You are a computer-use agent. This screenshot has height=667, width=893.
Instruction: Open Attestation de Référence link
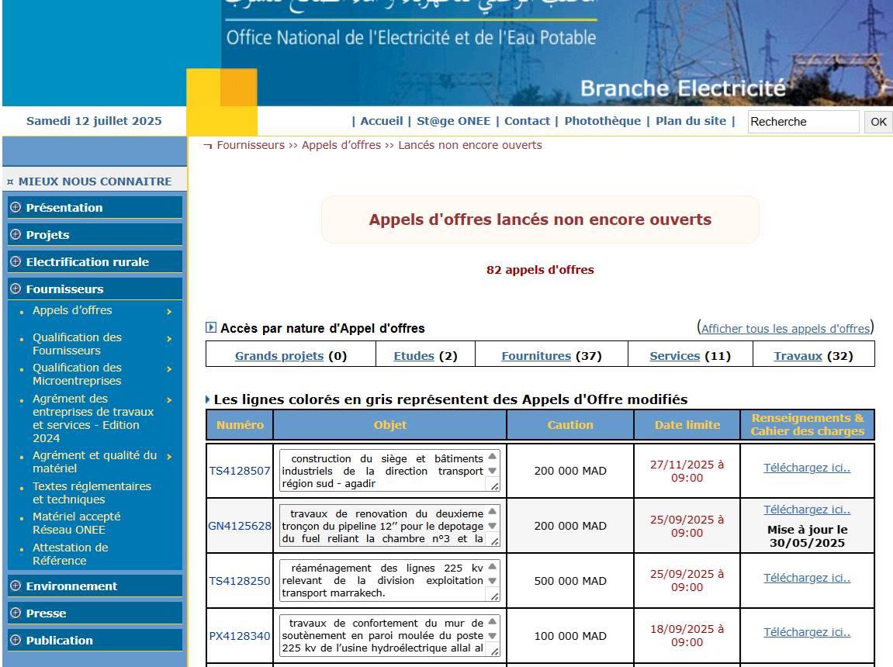70,554
